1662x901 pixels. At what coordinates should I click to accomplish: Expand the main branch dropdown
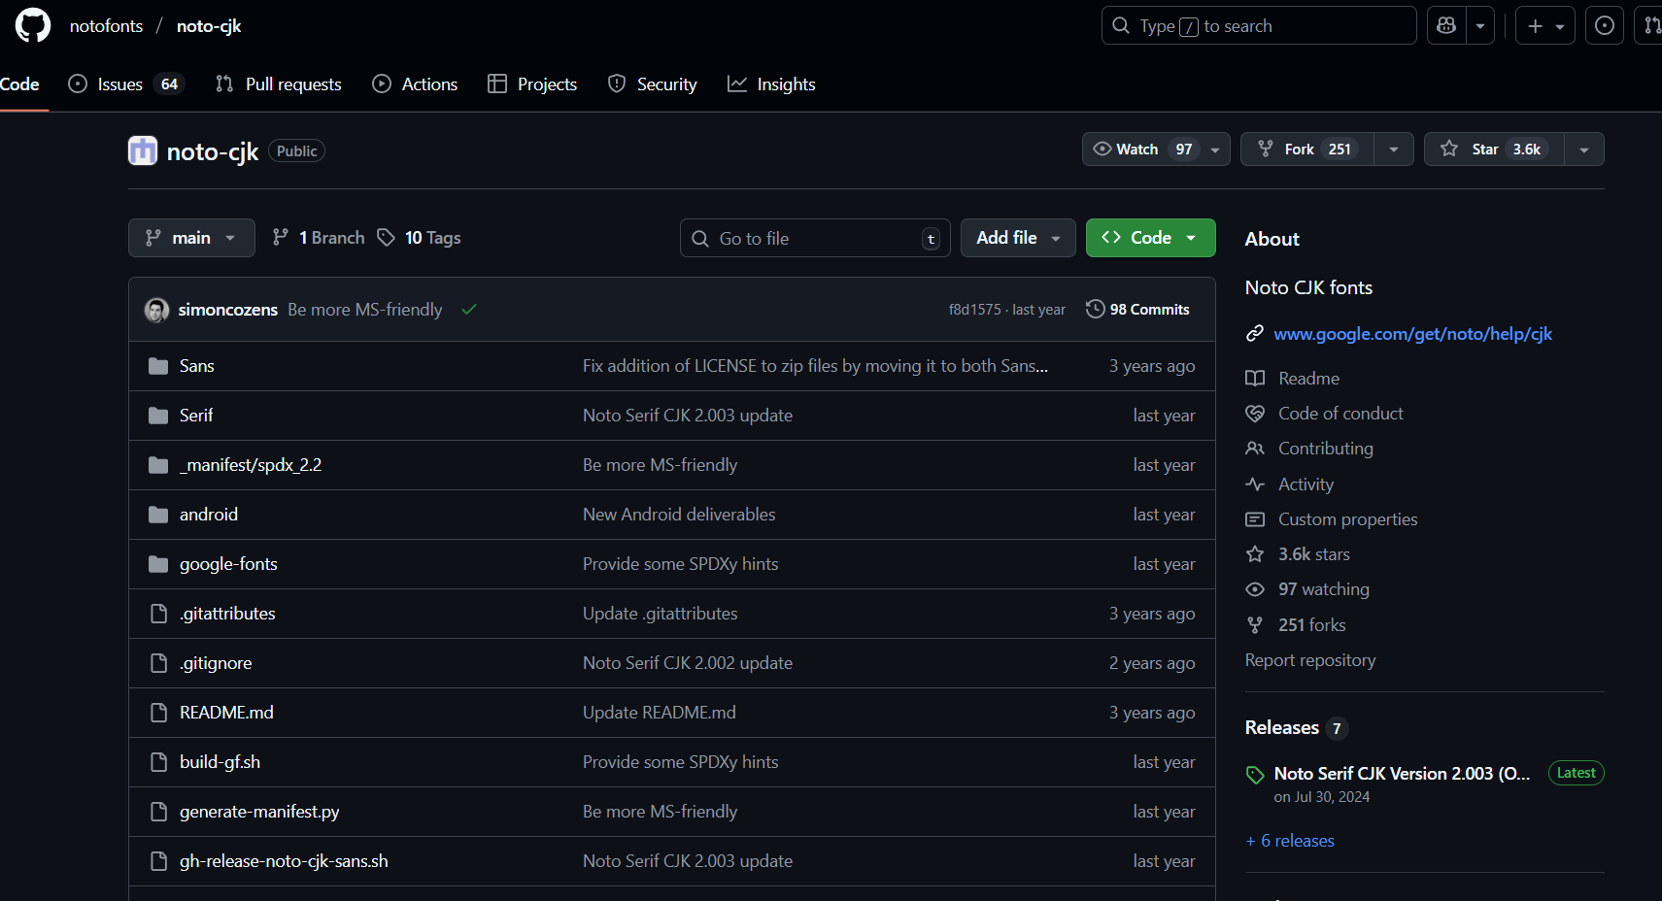pos(191,238)
